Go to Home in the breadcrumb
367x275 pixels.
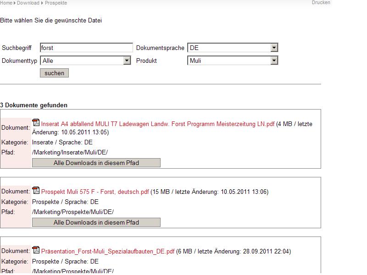click(x=6, y=3)
